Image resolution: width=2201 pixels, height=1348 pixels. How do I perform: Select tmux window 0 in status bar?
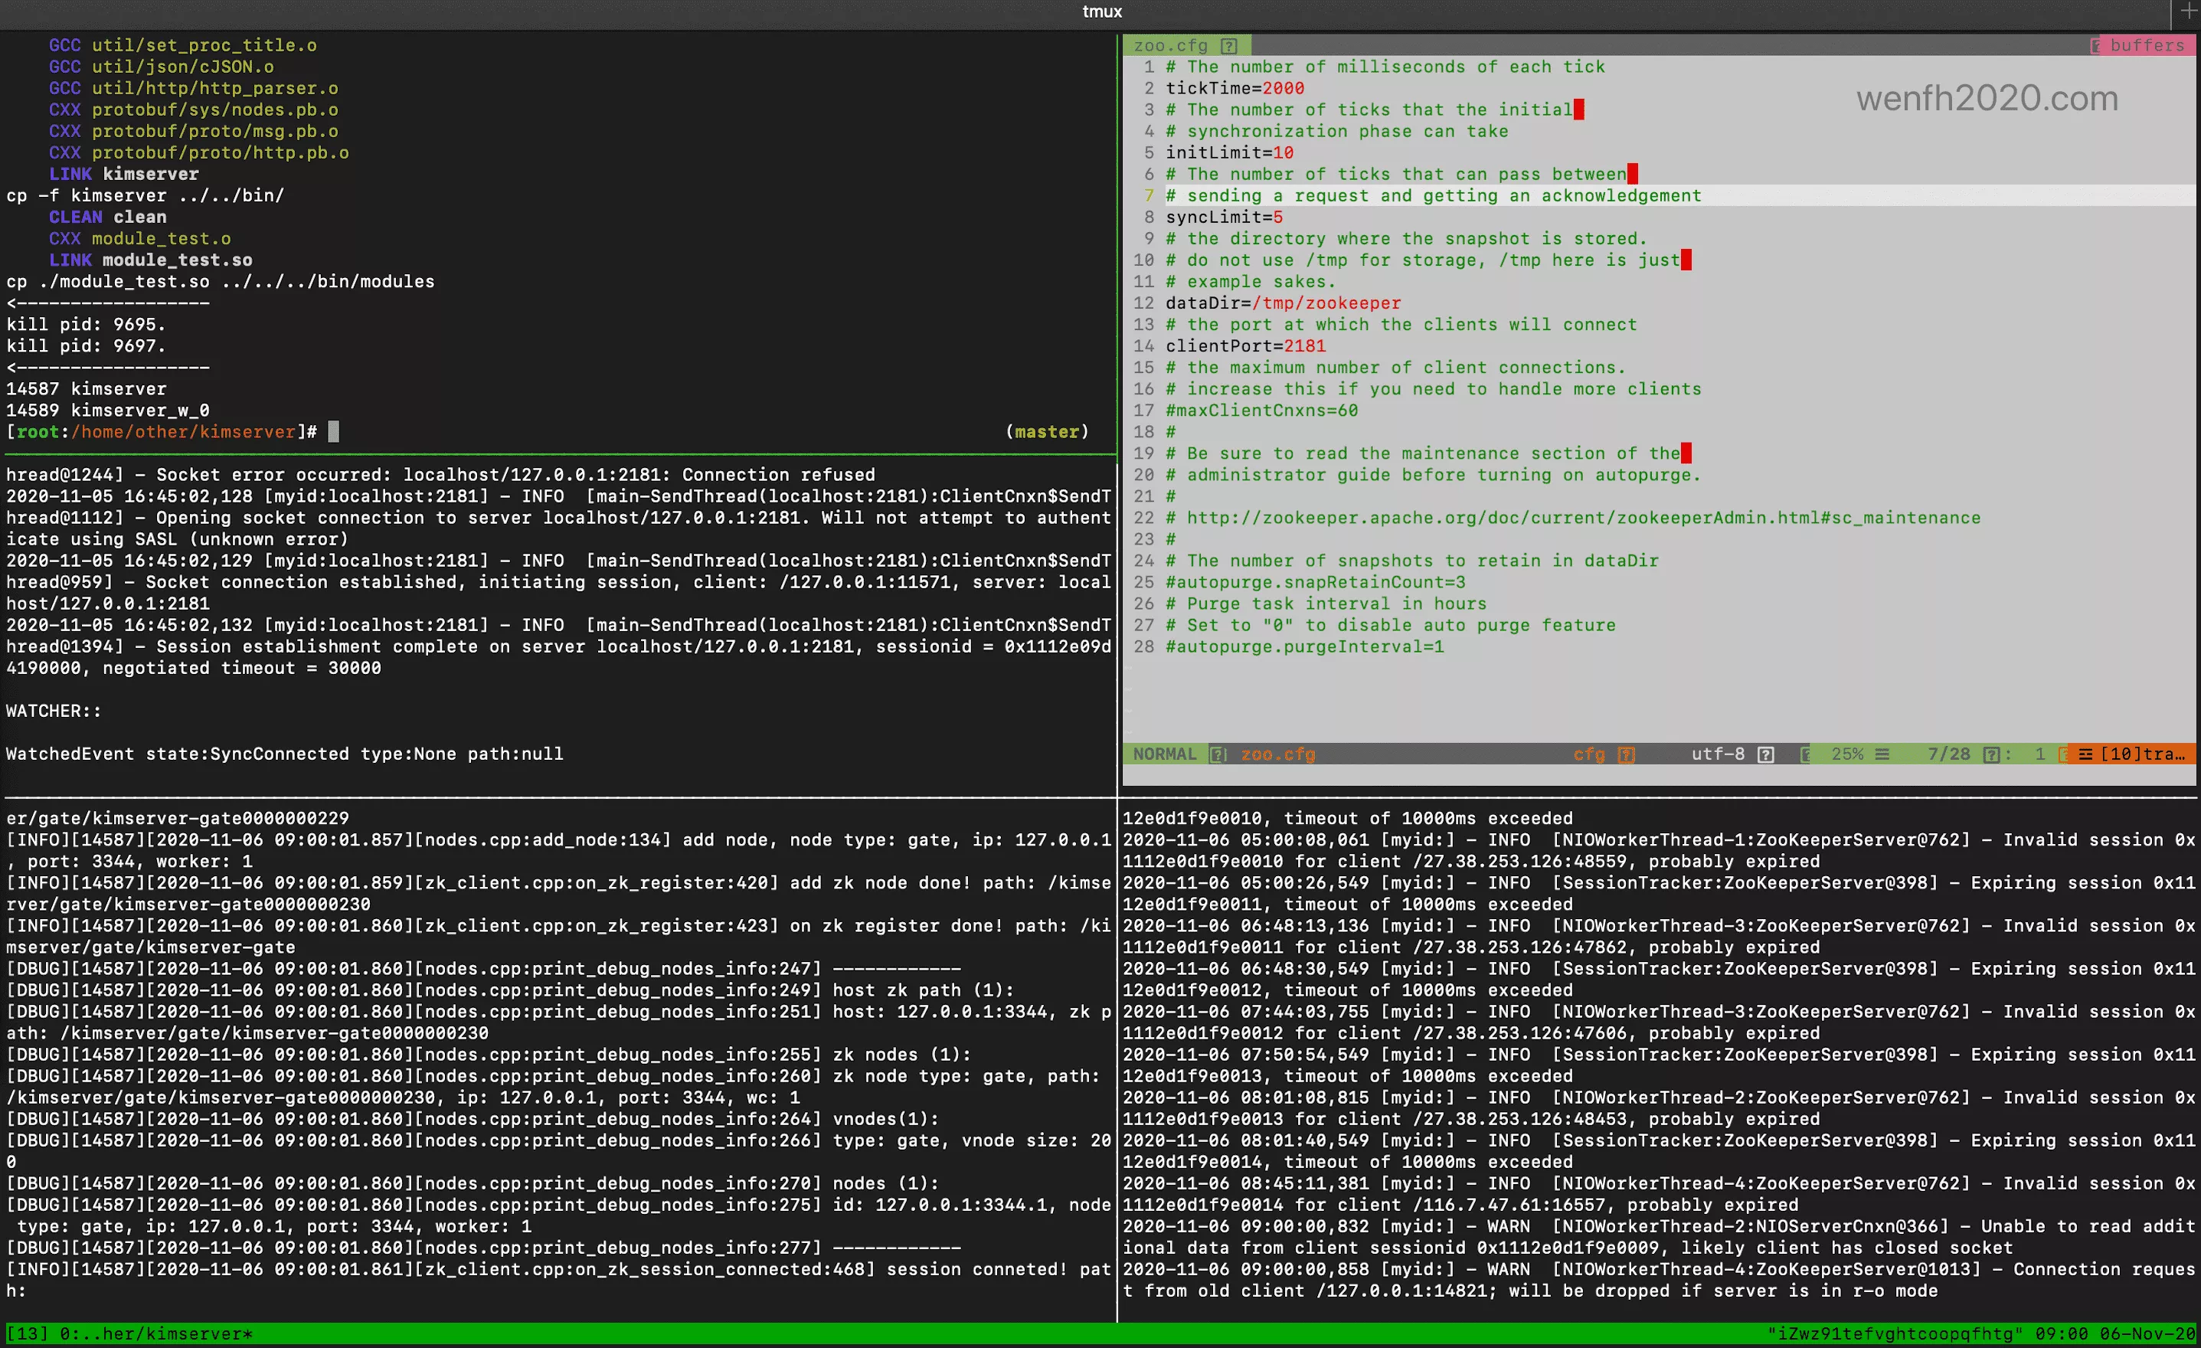coord(156,1333)
